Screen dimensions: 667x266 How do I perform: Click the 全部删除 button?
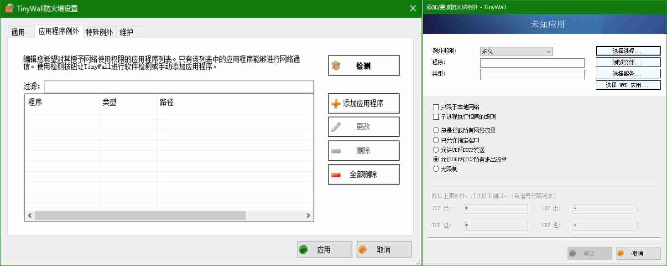point(364,174)
